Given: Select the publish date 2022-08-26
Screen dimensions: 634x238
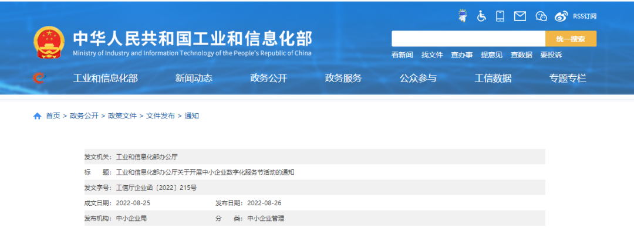Looking at the screenshot, I should [x=264, y=203].
